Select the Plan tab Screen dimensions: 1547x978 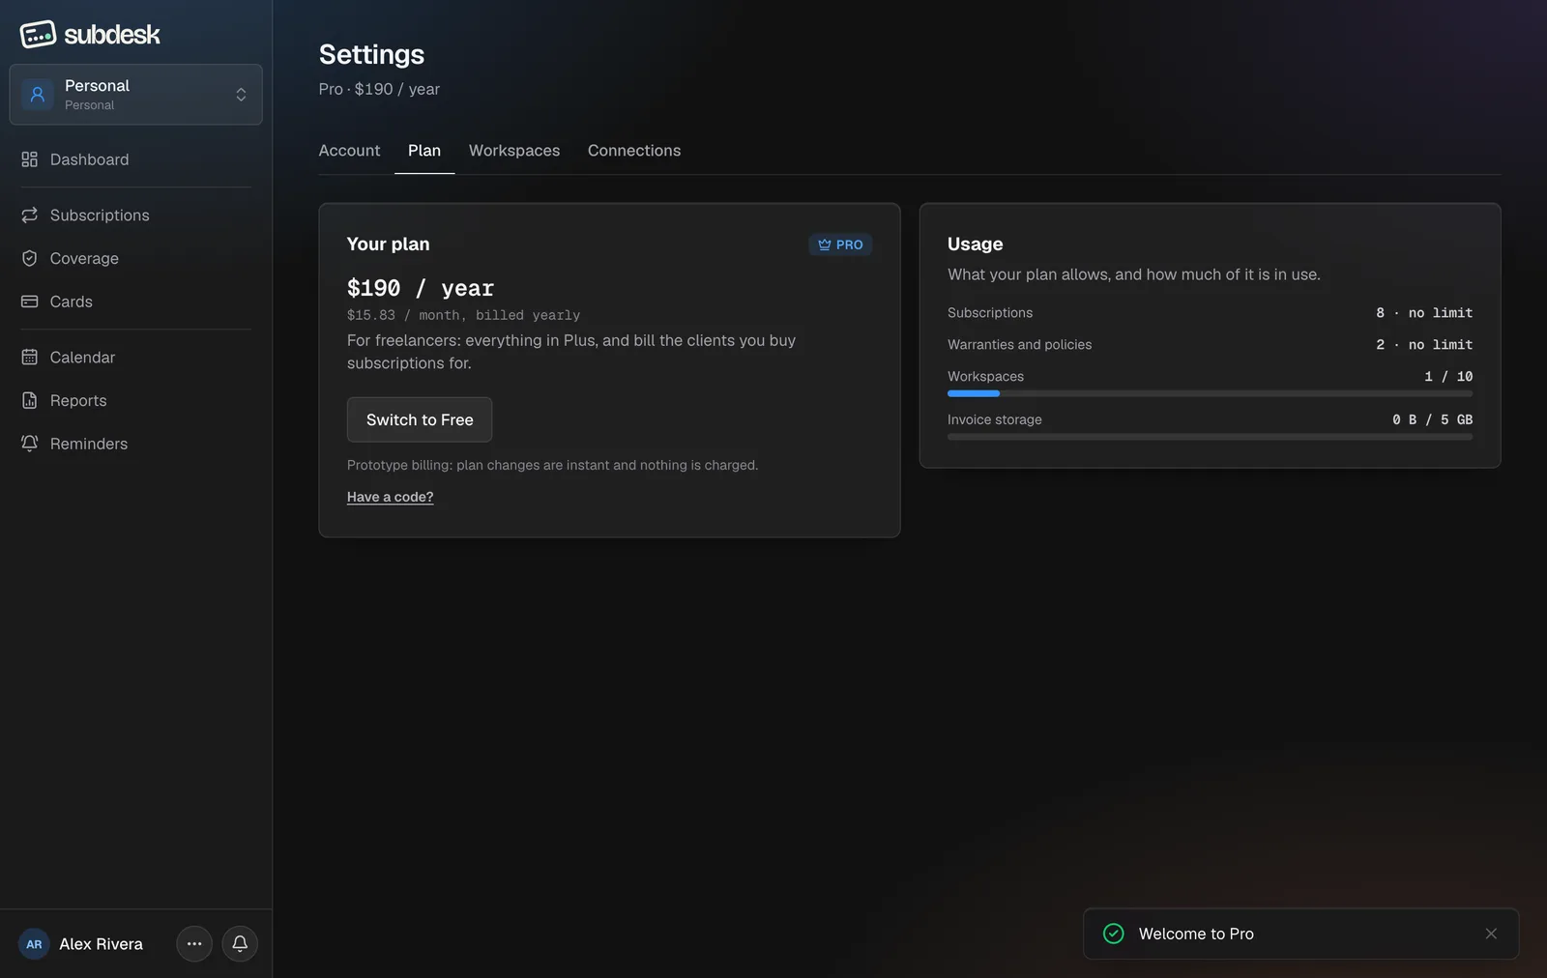point(424,151)
